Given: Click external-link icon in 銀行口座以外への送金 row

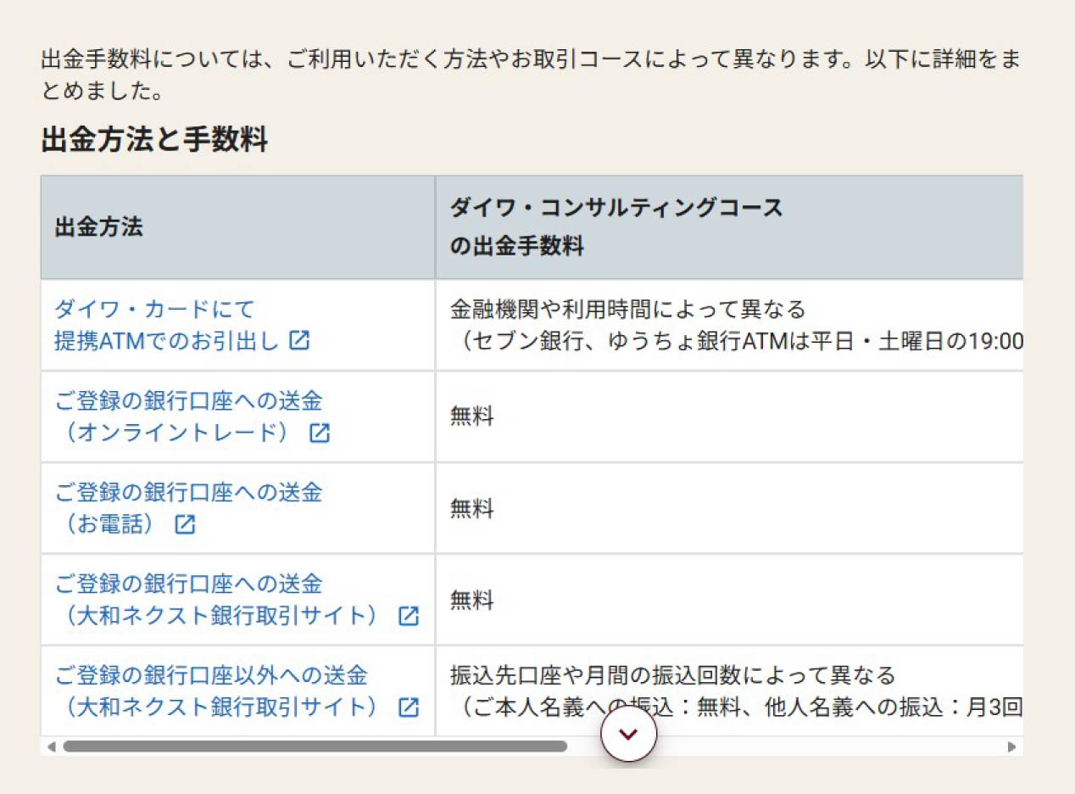Looking at the screenshot, I should click(409, 707).
